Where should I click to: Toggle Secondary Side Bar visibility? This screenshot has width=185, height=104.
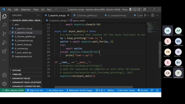139,9
